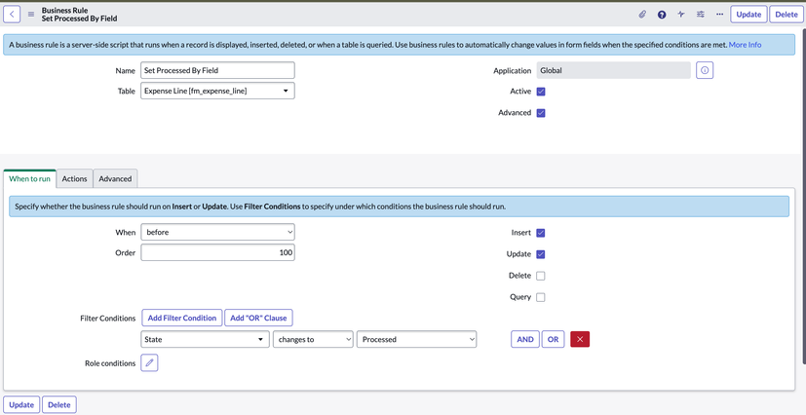Edit role conditions with pencil icon
The width and height of the screenshot is (806, 415).
[x=149, y=362]
